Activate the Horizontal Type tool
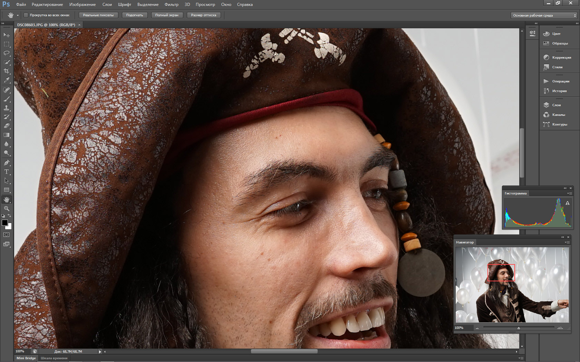The width and height of the screenshot is (580, 362). (7, 172)
